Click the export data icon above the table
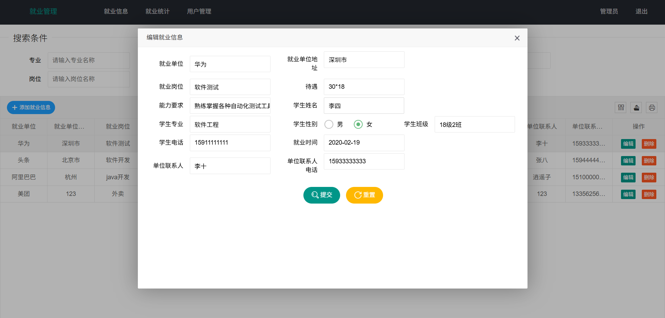Screen dimensions: 665x318 [x=636, y=108]
